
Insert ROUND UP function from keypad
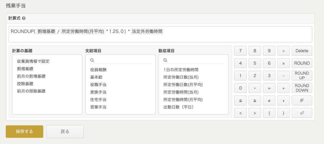pyautogui.click(x=302, y=75)
